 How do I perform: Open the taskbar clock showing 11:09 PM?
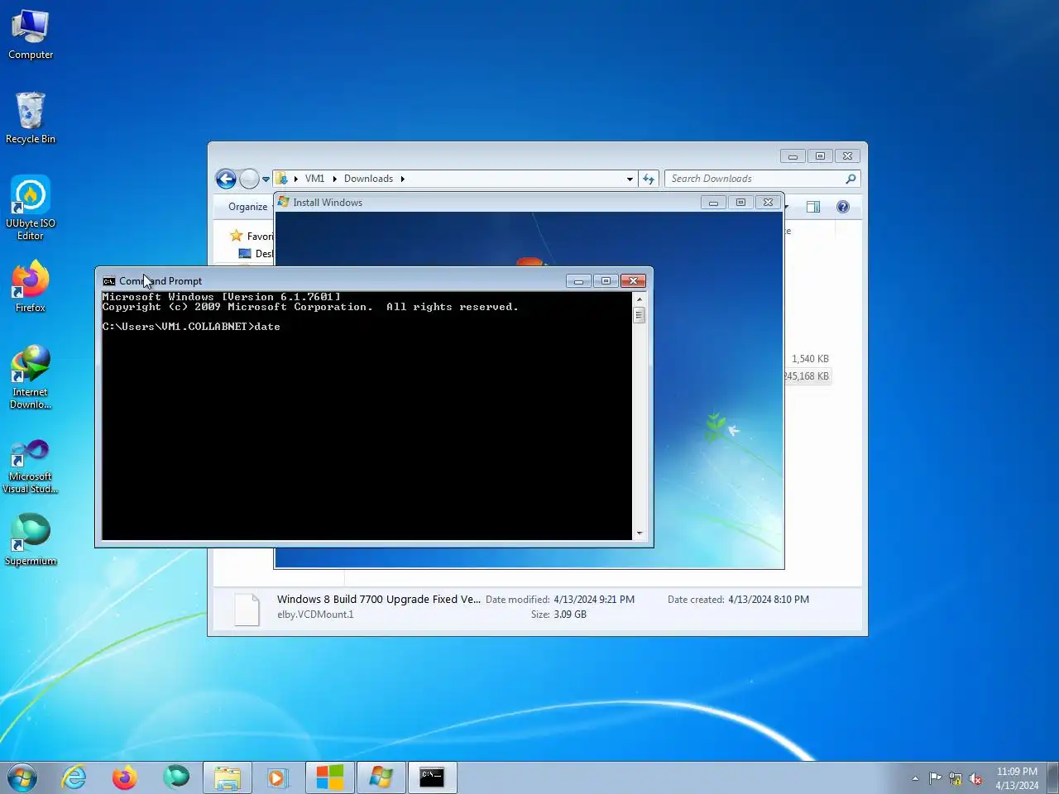(1017, 778)
